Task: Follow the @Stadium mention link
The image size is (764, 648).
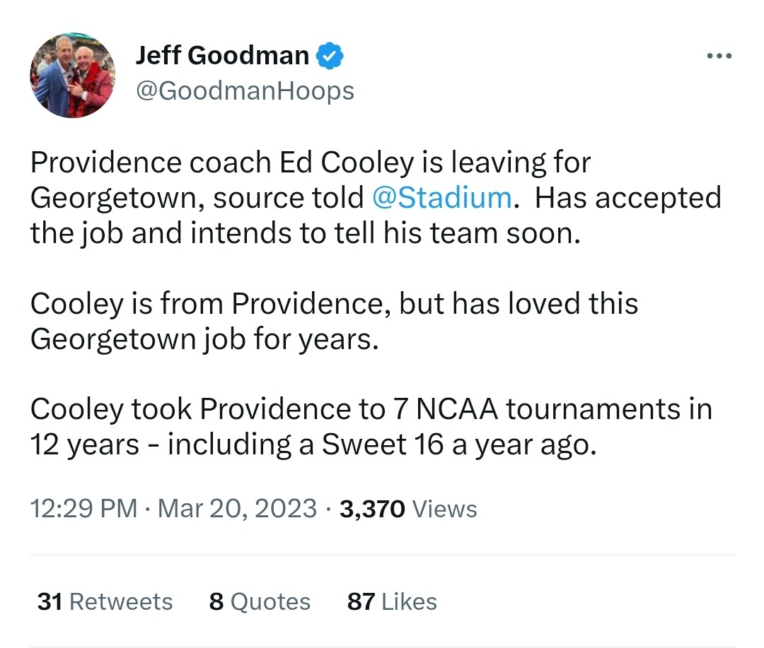Action: coord(441,198)
